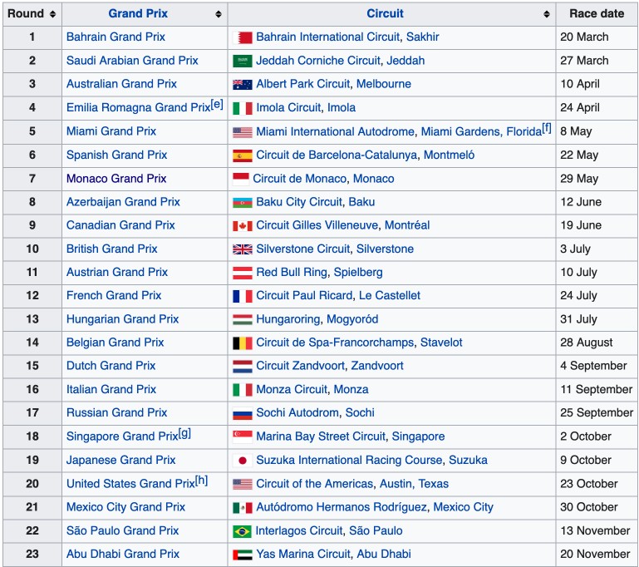
Task: Click the Brazilian flag icon
Action: tap(242, 531)
